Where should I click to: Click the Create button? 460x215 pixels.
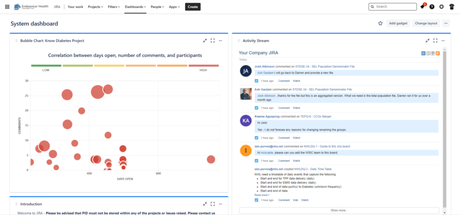[193, 7]
